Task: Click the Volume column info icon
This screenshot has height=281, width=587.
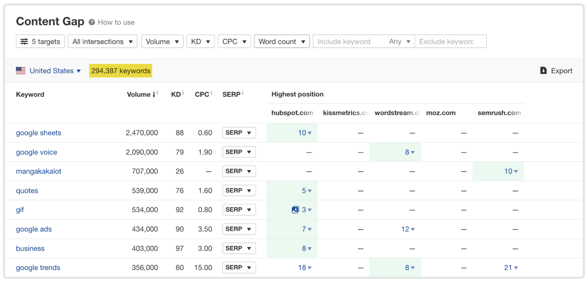Action: 157,93
